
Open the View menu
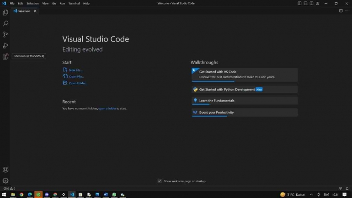[45, 3]
